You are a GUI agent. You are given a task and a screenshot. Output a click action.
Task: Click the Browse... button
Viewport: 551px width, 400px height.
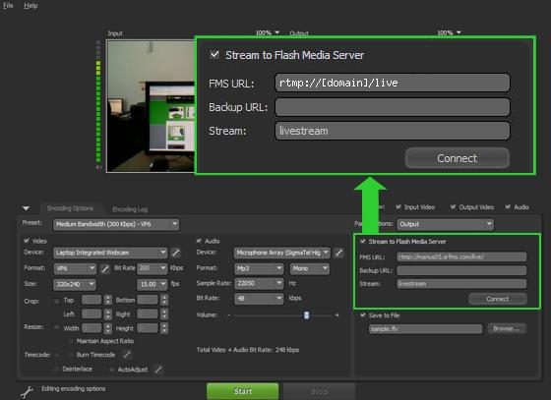pos(507,329)
